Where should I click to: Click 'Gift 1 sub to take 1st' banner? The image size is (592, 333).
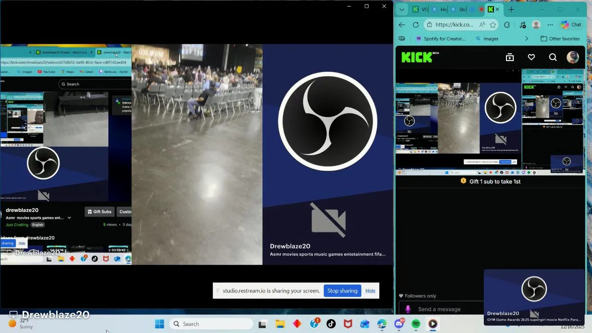(490, 181)
